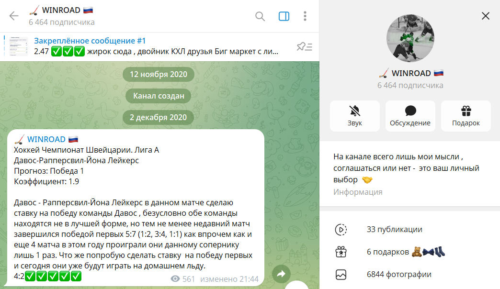
Task: Open pinned message #1
Action: pyautogui.click(x=156, y=46)
